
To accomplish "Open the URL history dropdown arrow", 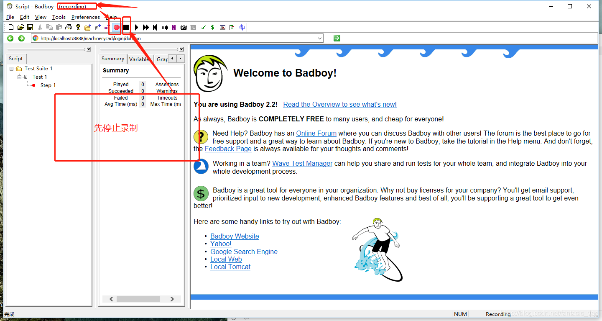I will (320, 38).
